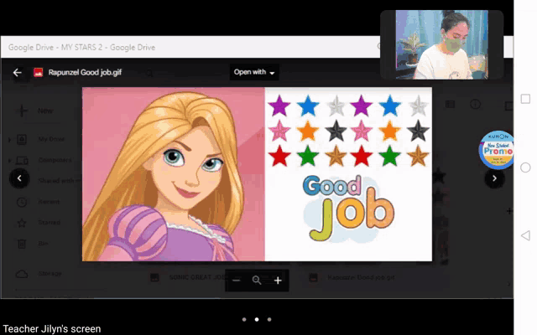Viewport: 537px width, 335px height.
Task: Click the Rapunzel Good job.gif title
Action: pyautogui.click(x=85, y=73)
